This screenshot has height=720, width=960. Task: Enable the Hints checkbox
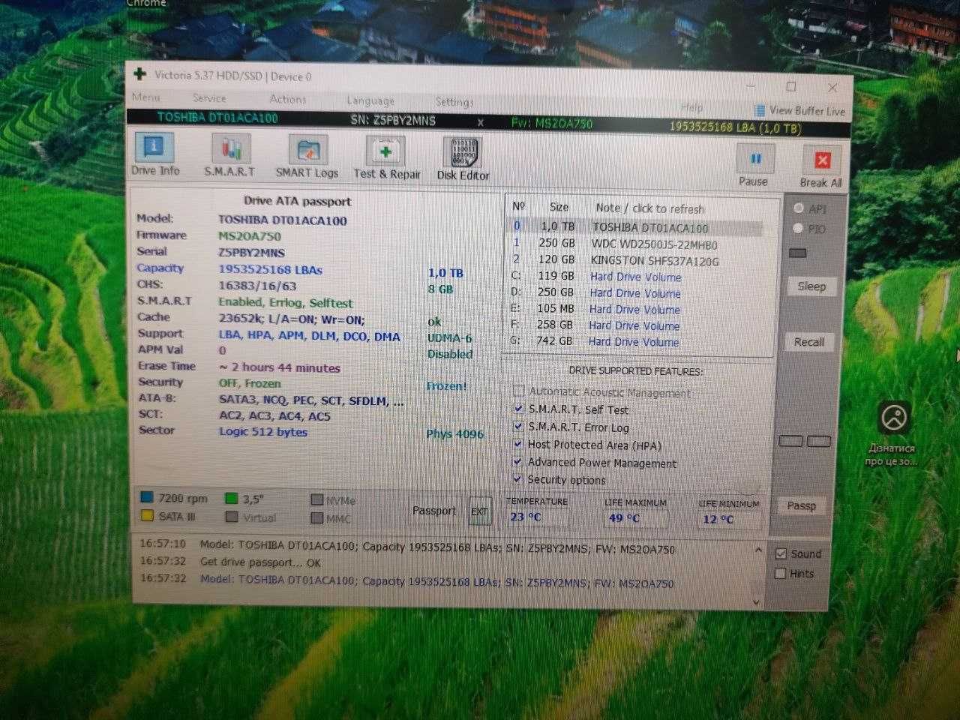click(x=781, y=573)
